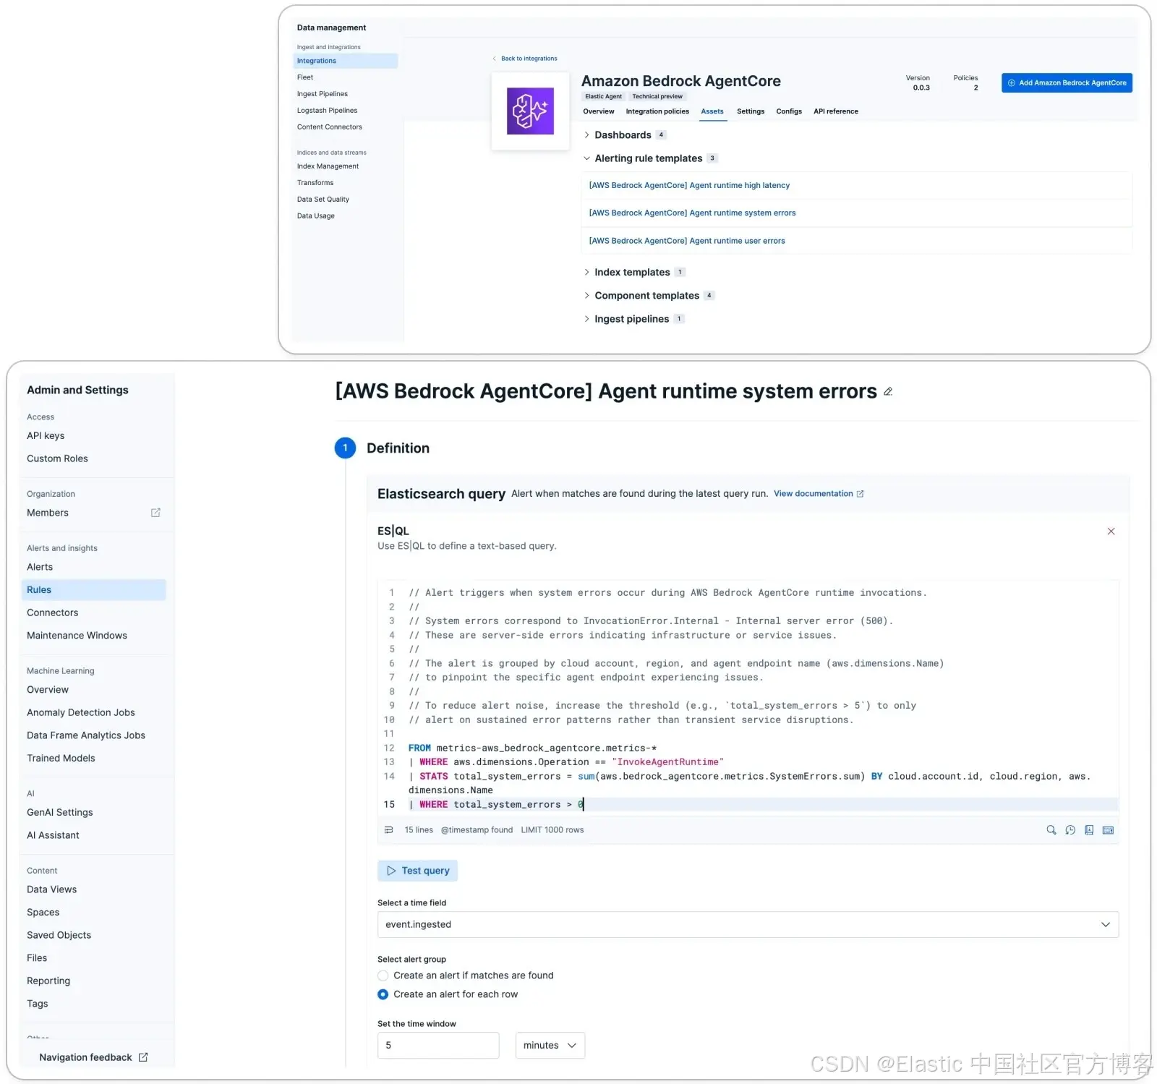Open Data Set Quality in sidebar
Viewport: 1157px width, 1084px height.
point(323,200)
